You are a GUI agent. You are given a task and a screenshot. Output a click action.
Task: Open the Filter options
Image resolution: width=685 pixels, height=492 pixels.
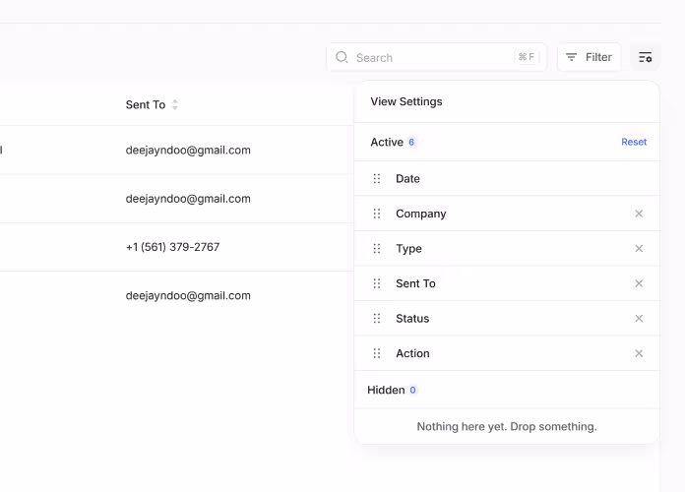tap(589, 57)
